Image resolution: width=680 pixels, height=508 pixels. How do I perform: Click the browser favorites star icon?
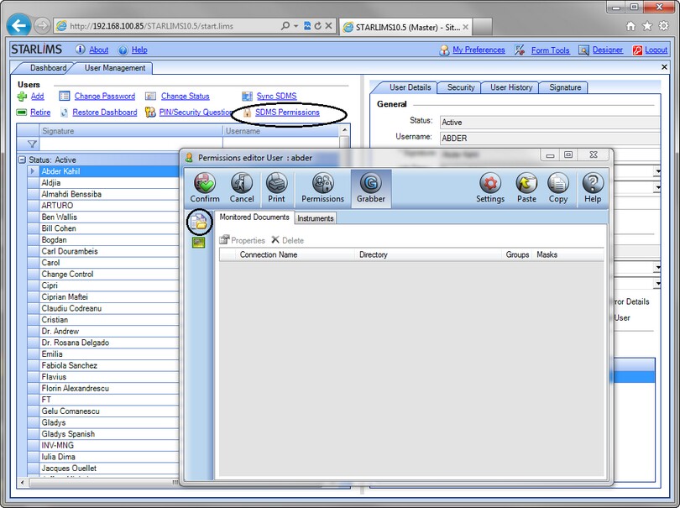[x=647, y=26]
